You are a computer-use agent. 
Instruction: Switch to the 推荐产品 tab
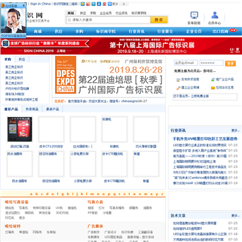(11, 109)
